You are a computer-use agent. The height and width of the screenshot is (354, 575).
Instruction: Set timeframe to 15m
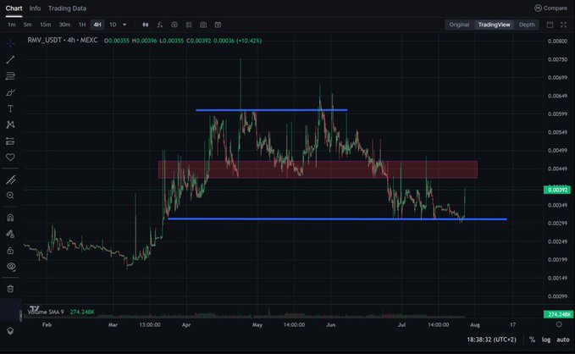[46, 25]
